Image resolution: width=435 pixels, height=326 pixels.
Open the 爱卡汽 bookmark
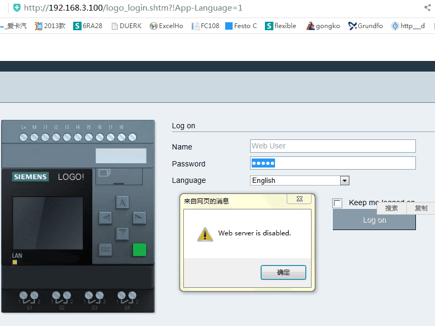14,26
